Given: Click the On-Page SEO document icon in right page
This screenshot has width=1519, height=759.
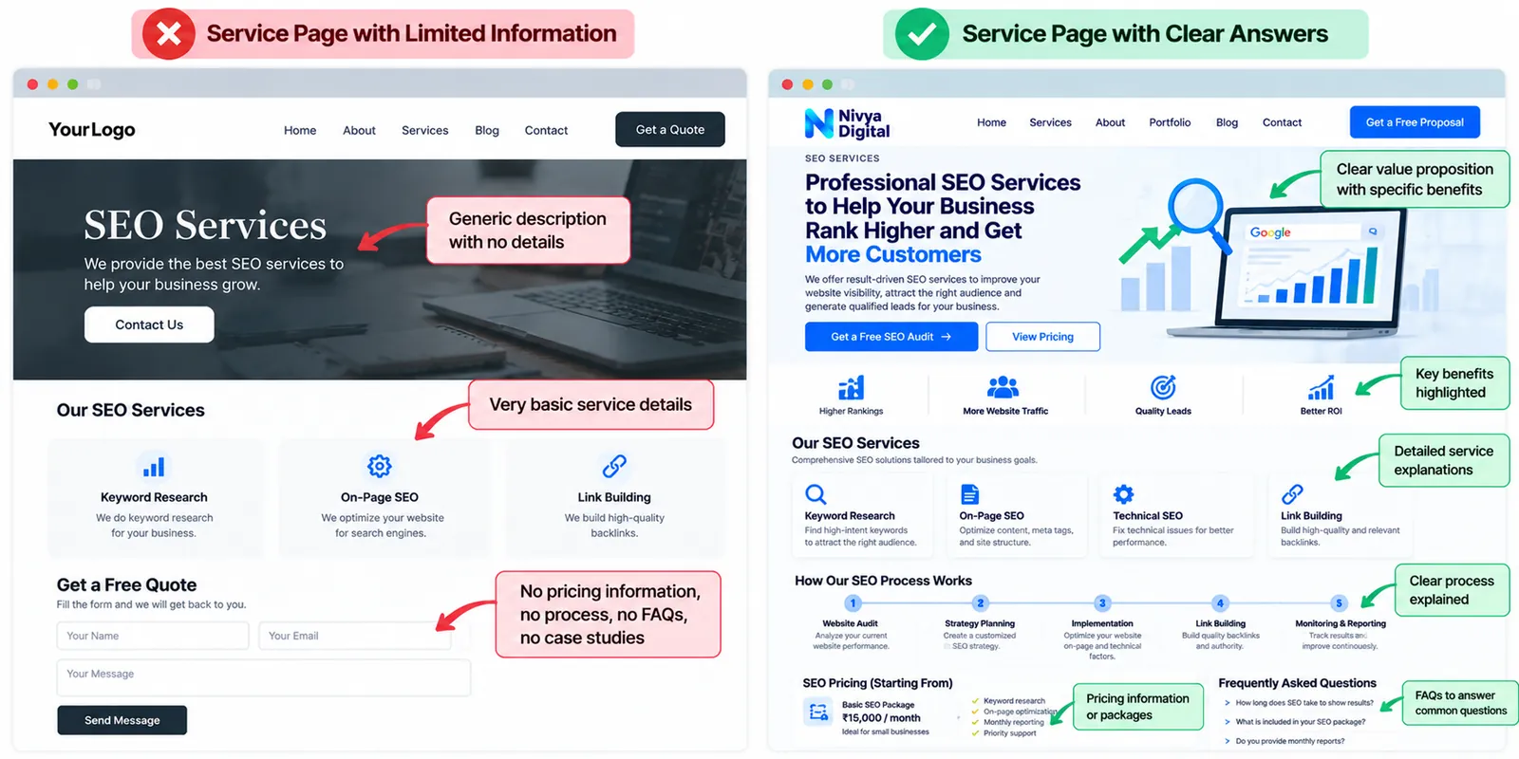Looking at the screenshot, I should tap(969, 494).
